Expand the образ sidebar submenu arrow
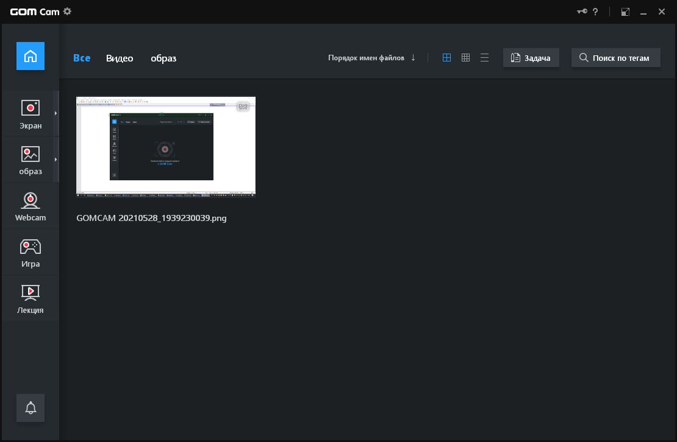 [x=56, y=160]
